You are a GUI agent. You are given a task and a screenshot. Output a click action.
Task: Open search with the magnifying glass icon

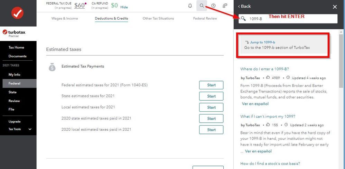point(202,6)
